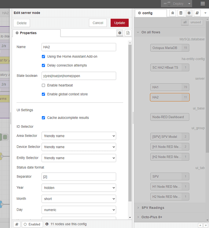Open the Month format dropdown
The height and width of the screenshot is (228, 209).
pos(79,199)
